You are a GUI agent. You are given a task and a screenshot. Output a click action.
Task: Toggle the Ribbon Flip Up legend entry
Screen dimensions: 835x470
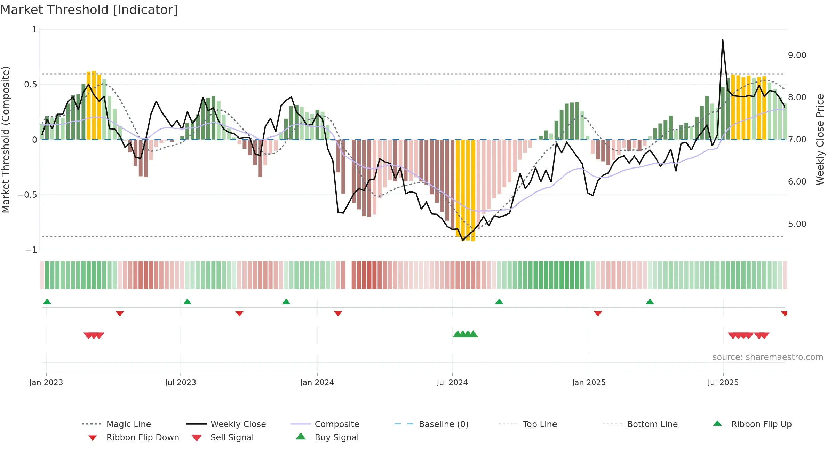tap(752, 424)
